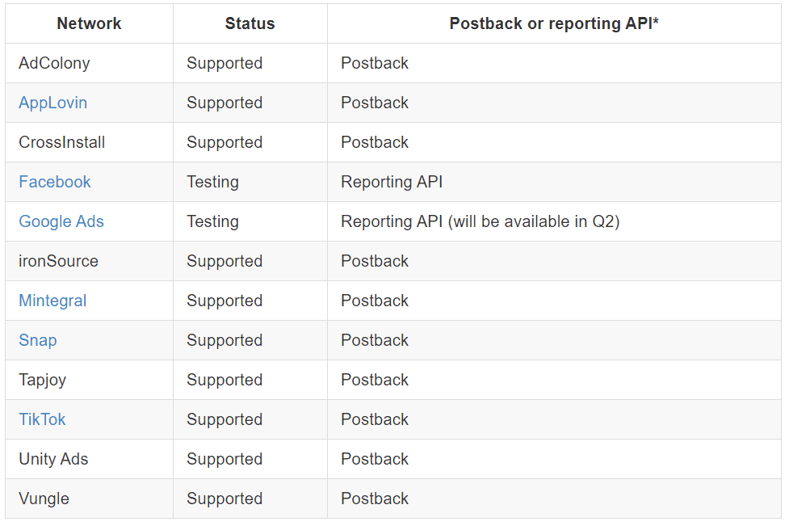Click the Snap network link
Screen dimensions: 789x526
[x=38, y=340]
